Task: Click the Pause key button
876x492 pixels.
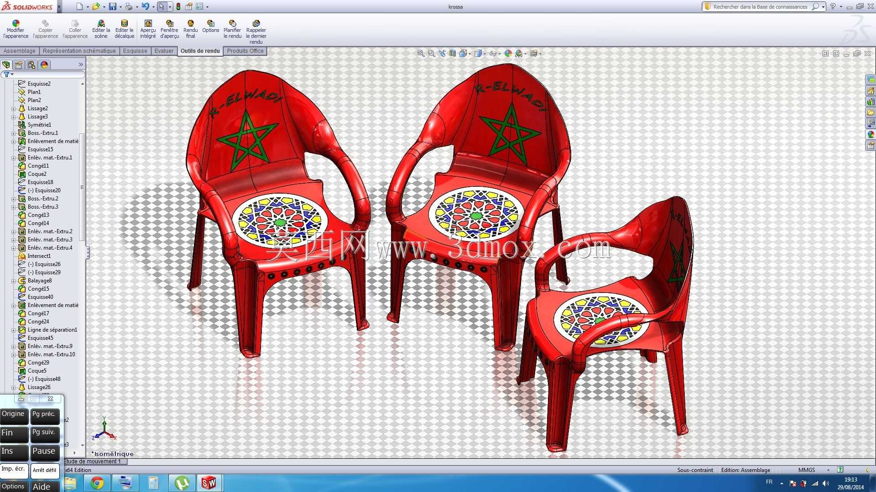Action: 45,452
